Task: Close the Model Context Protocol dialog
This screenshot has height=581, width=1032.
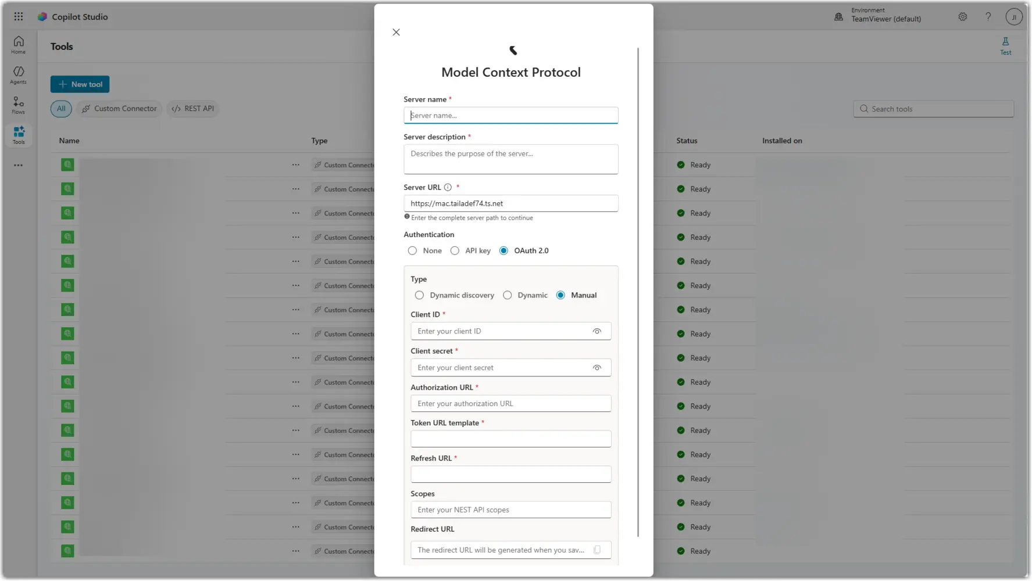Action: [396, 33]
